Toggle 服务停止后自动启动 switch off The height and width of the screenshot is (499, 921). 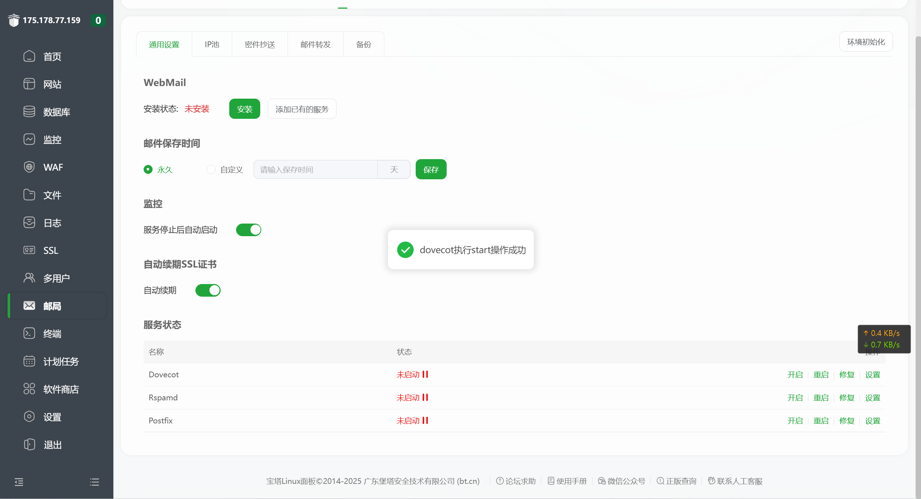pos(248,230)
